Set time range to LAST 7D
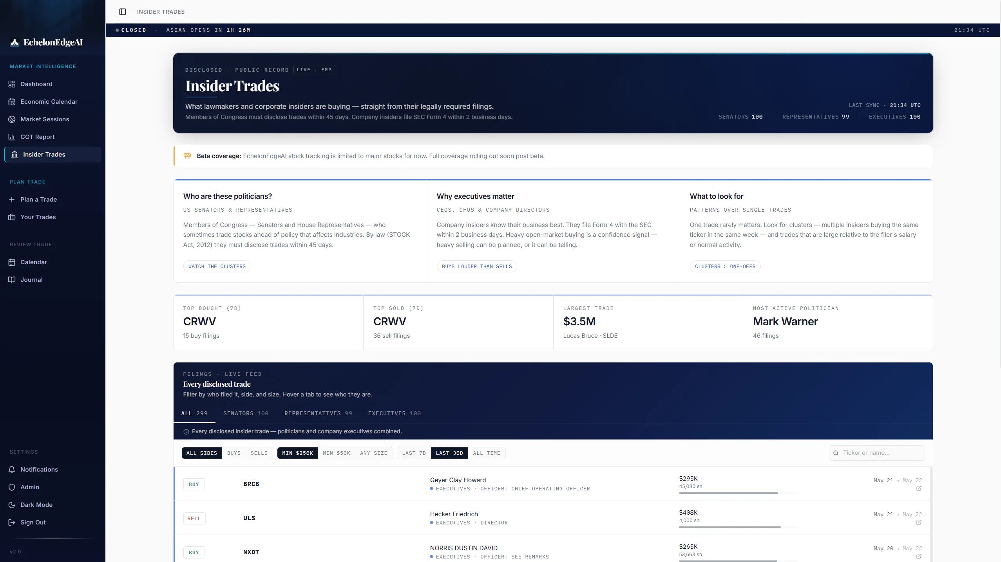The image size is (1001, 562). [414, 453]
